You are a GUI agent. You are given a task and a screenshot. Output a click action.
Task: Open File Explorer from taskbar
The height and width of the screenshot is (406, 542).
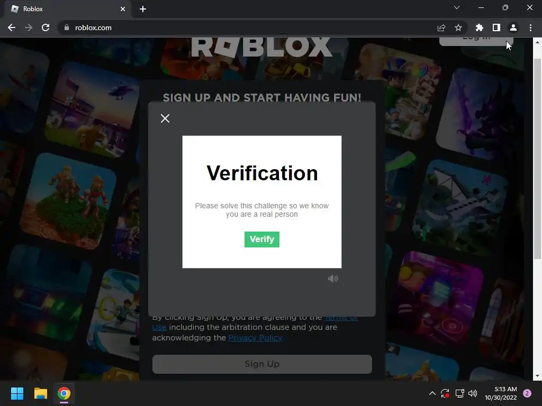[40, 393]
